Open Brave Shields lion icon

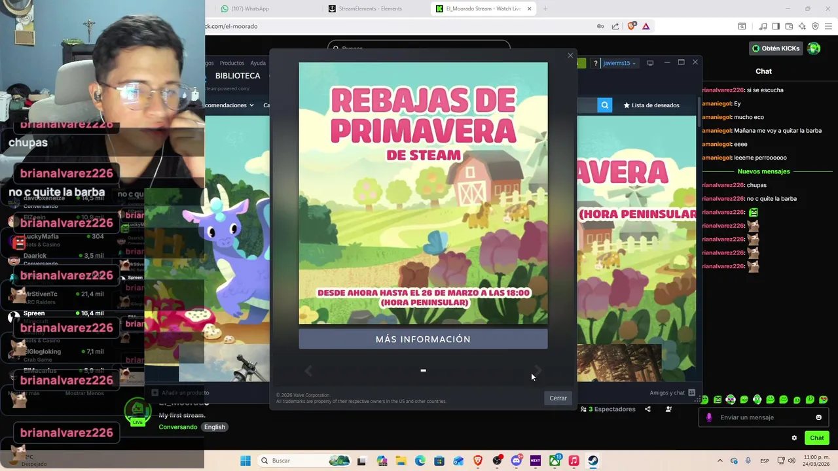631,26
